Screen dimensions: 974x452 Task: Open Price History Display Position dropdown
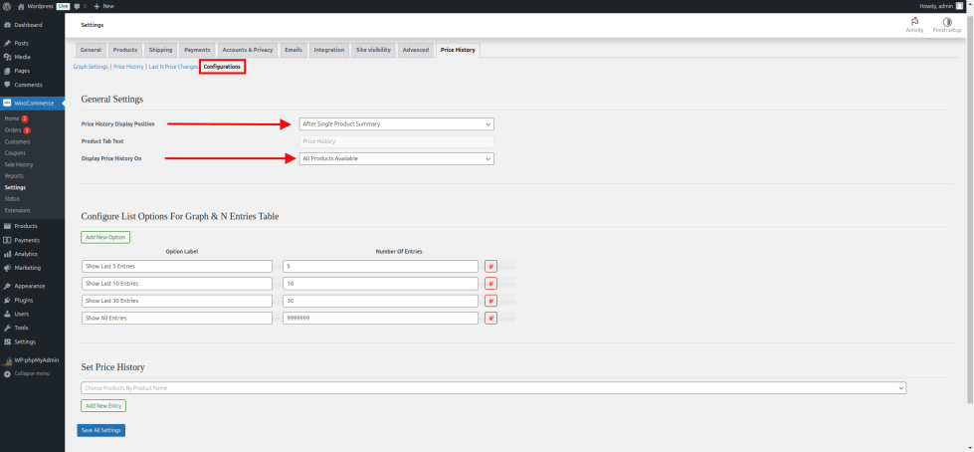pos(396,123)
